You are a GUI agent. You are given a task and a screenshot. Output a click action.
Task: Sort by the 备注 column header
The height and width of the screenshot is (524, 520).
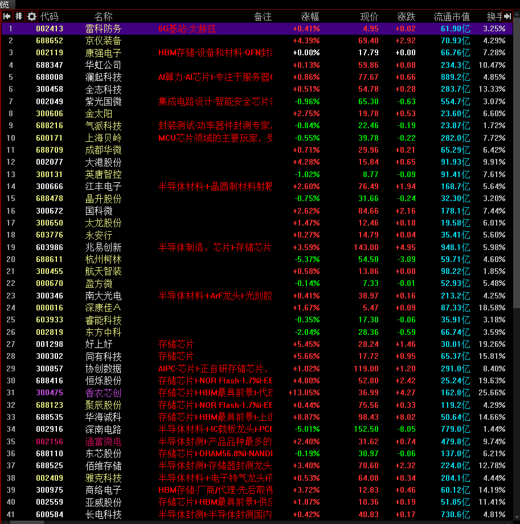pos(263,17)
